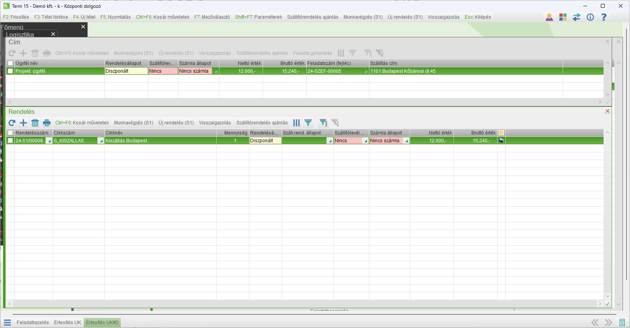This screenshot has width=630, height=328.
Task: Print from the Rendelés panel toolbar
Action: pyautogui.click(x=47, y=123)
